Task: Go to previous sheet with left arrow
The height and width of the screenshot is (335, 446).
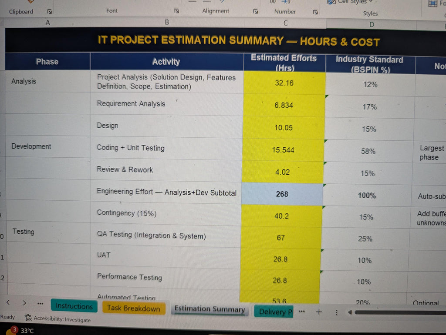Action: [8, 302]
